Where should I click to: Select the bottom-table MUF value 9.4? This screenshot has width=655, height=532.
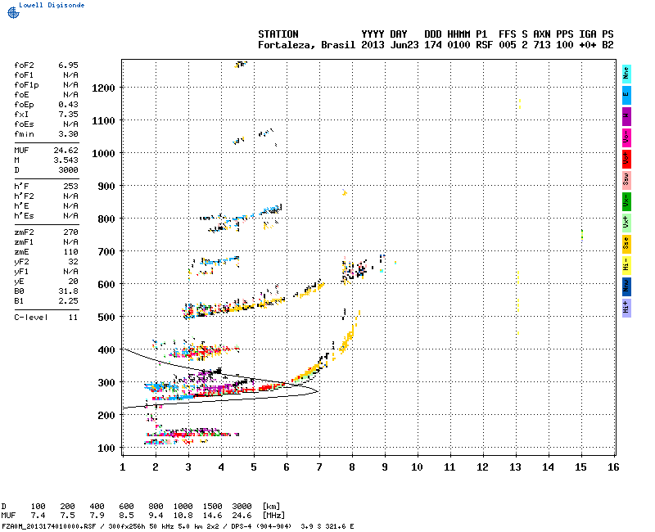(156, 516)
